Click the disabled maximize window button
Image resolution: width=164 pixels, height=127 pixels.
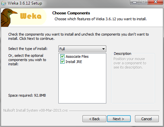(143, 2)
